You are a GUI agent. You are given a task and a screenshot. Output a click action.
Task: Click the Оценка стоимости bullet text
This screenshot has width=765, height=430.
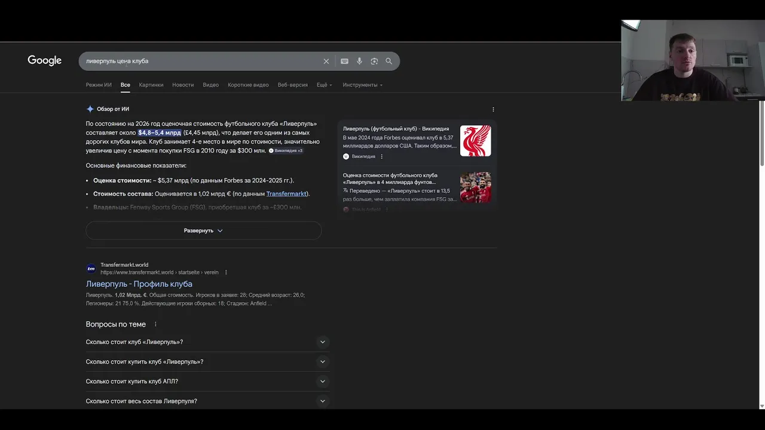coord(194,180)
